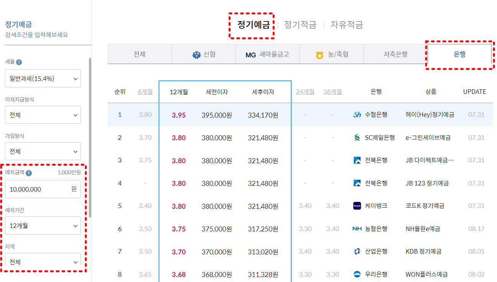Click the 농/축협 logo icon
Screen dimensions: 497x282
click(x=320, y=55)
